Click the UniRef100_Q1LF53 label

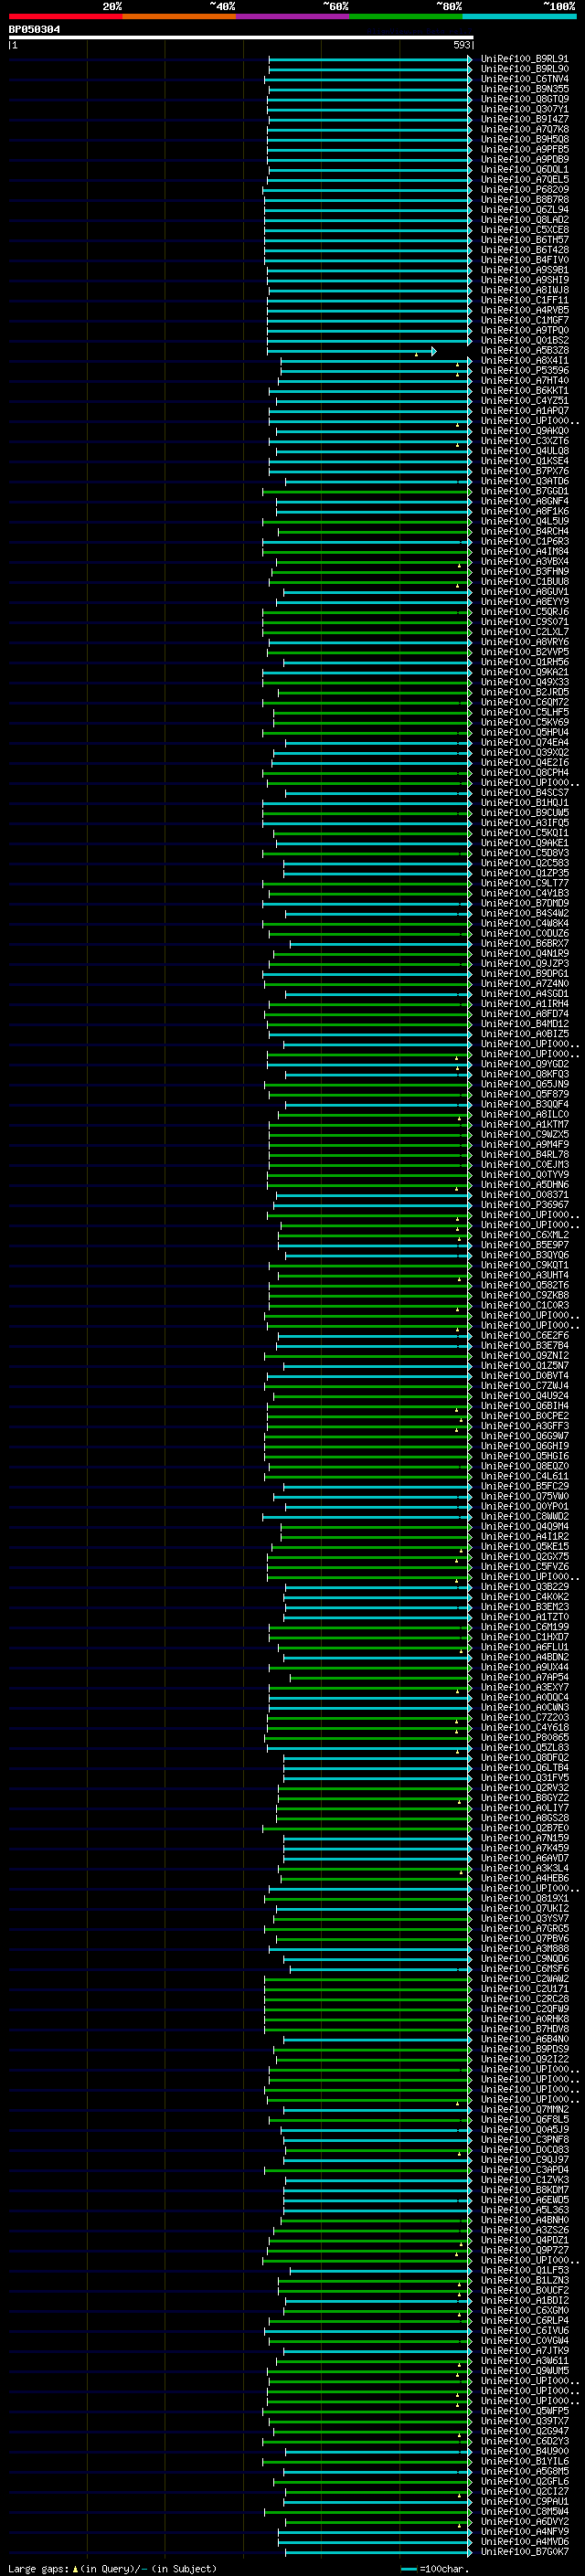524,2270
